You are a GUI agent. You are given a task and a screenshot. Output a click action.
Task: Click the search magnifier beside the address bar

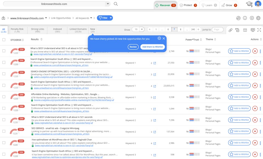click(x=115, y=4)
